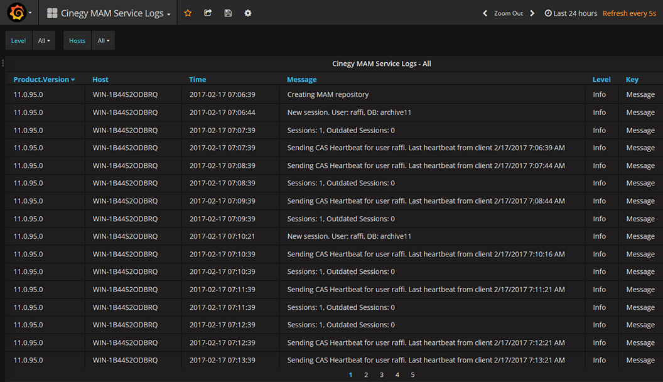Click the dashboard grid icon beside the title
This screenshot has width=663, height=382.
click(52, 13)
